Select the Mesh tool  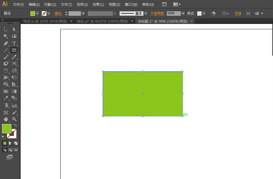click(6, 91)
